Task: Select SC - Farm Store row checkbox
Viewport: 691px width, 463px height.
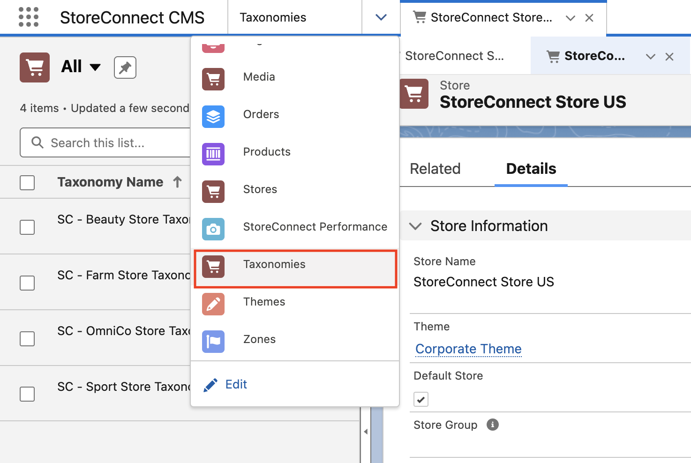Action: pyautogui.click(x=27, y=283)
